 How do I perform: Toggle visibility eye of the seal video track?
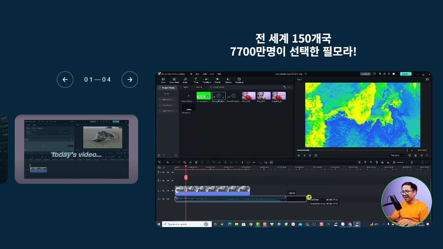(172, 191)
